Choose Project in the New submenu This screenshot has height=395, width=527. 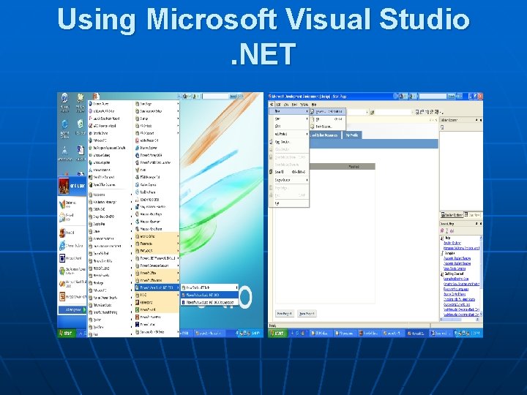point(327,111)
